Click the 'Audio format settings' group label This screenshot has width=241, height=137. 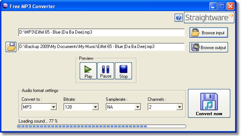40,90
